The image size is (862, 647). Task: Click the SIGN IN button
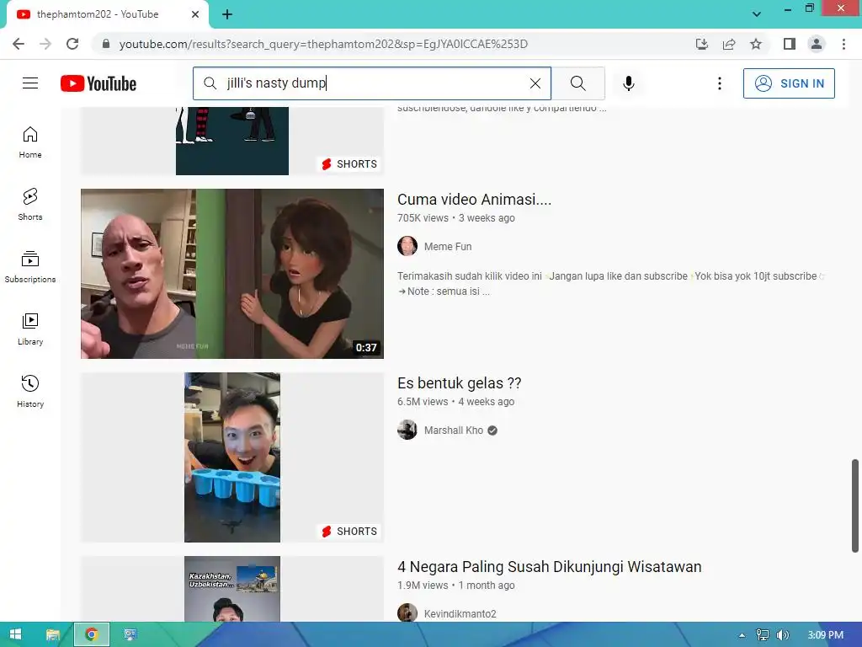pyautogui.click(x=789, y=83)
